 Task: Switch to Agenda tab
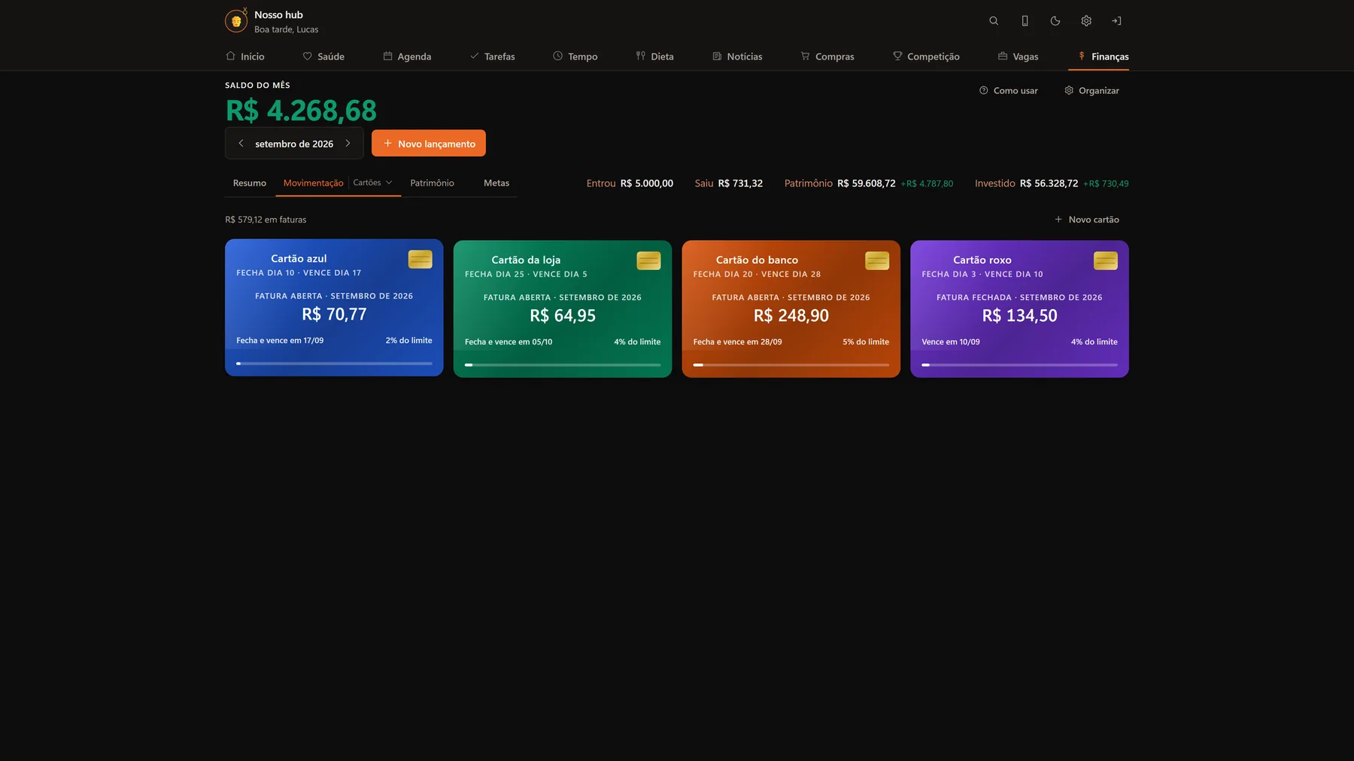click(407, 56)
